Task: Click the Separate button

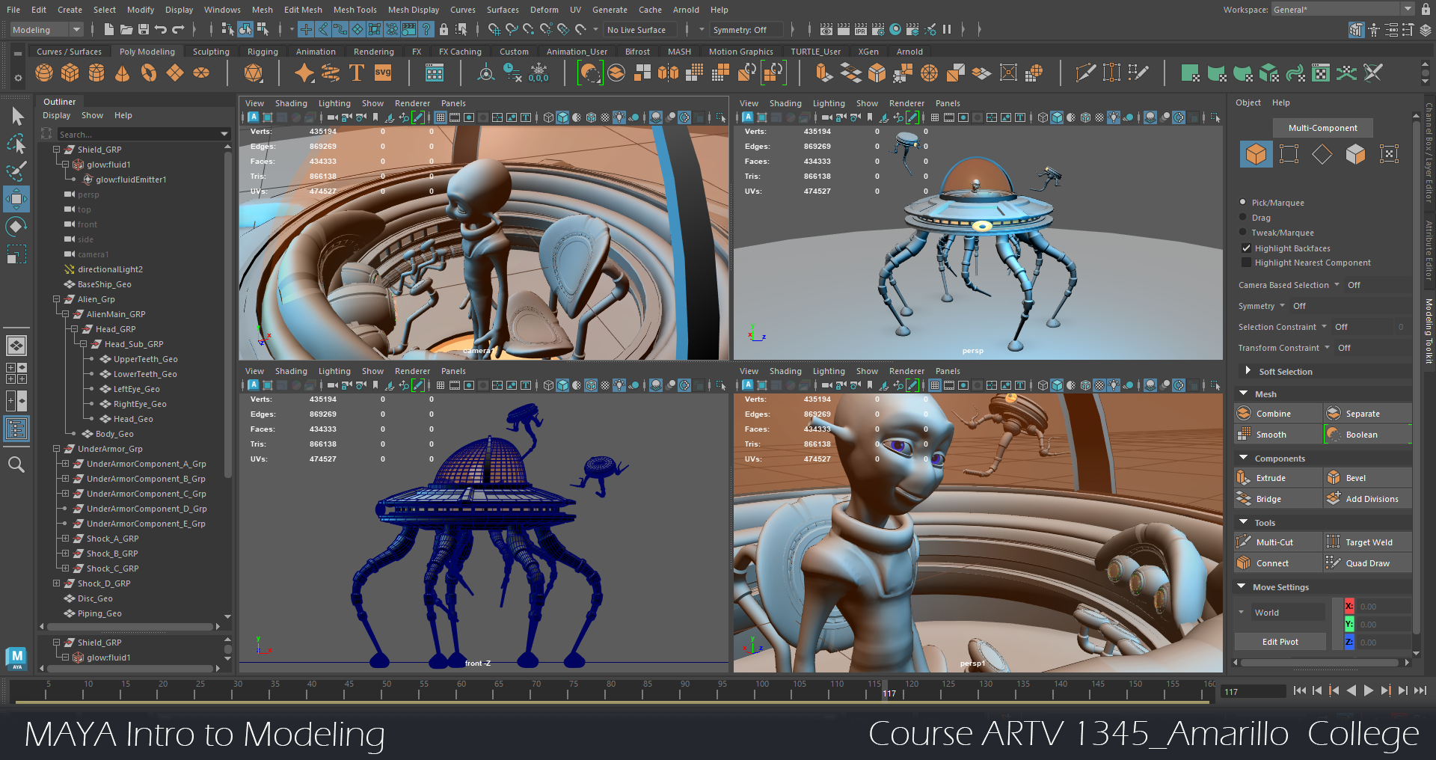Action: click(x=1368, y=414)
